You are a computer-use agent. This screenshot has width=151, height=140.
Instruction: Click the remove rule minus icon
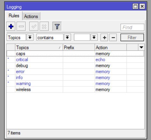pyautogui.click(x=21, y=26)
